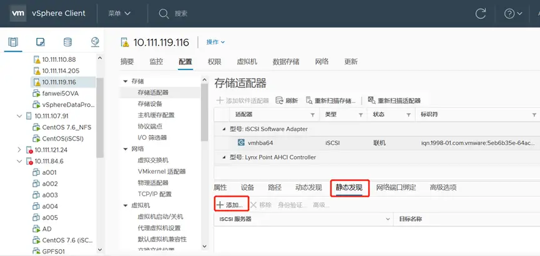This screenshot has width=540, height=256.
Task: Click the VM icon beside AD
Action: coord(36,229)
